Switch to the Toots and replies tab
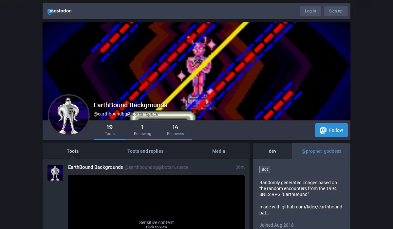The image size is (393, 229). click(145, 151)
